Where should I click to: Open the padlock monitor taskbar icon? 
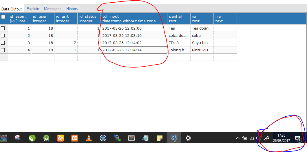117,138
